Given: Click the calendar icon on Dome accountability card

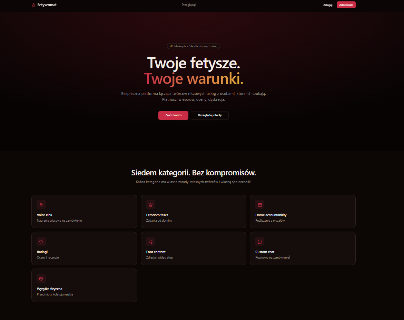Looking at the screenshot, I should pyautogui.click(x=260, y=205).
